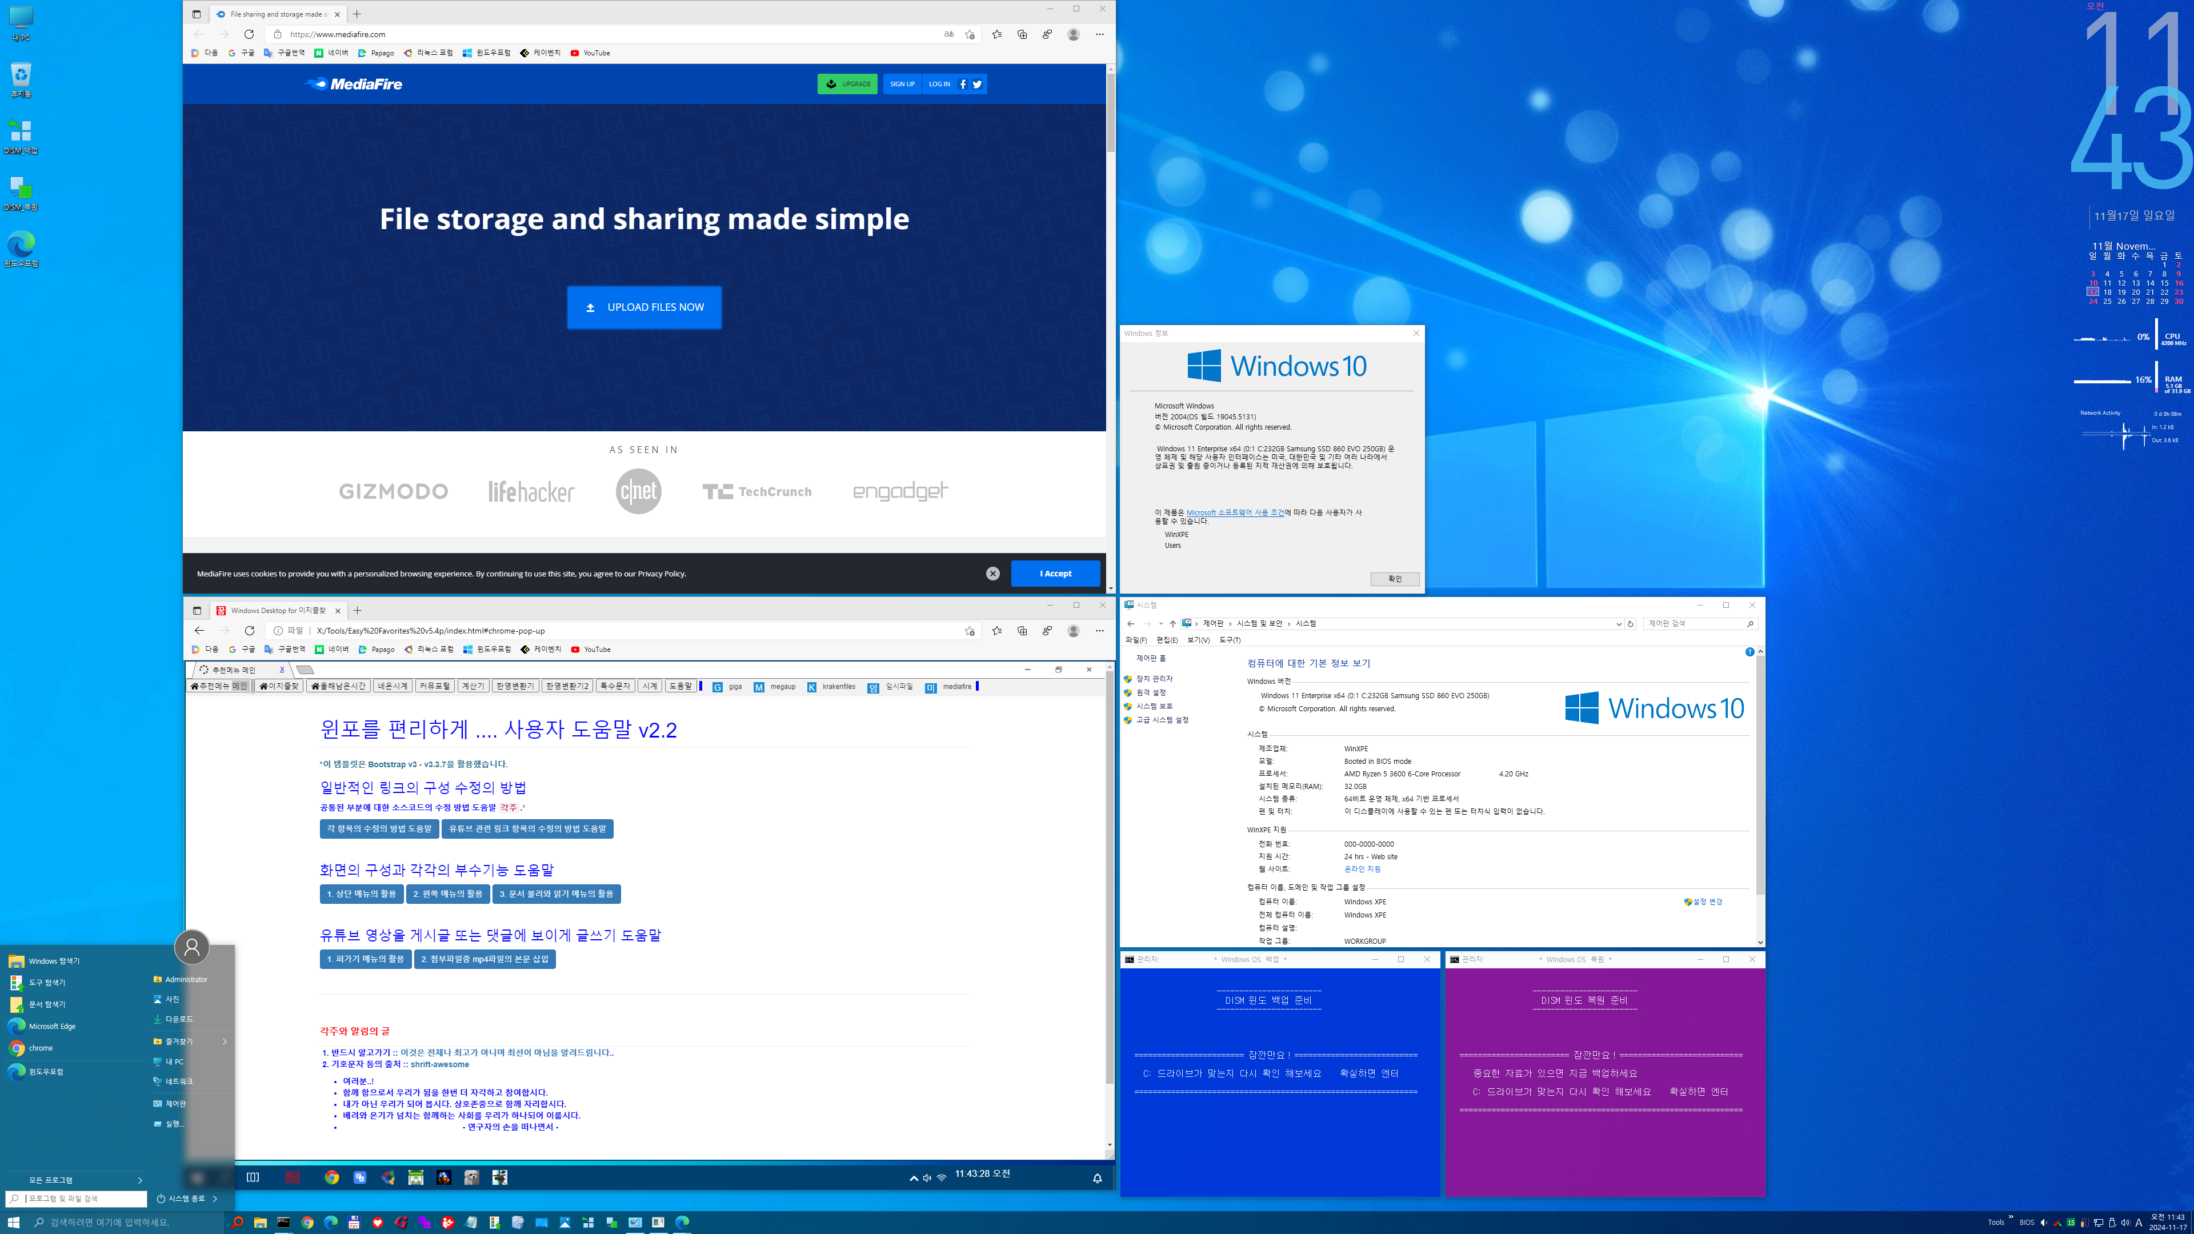Screen dimensions: 2194x1234
Task: Select the DISM_복원 desktop icon
Action: coord(21,193)
